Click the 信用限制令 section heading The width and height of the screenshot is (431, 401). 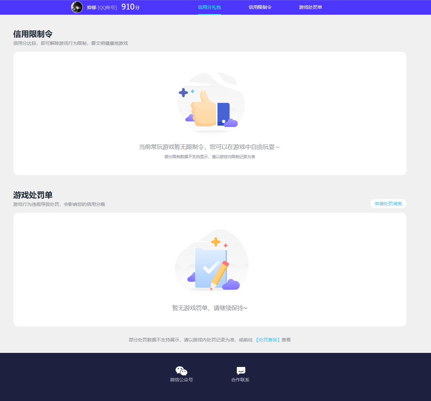click(33, 34)
